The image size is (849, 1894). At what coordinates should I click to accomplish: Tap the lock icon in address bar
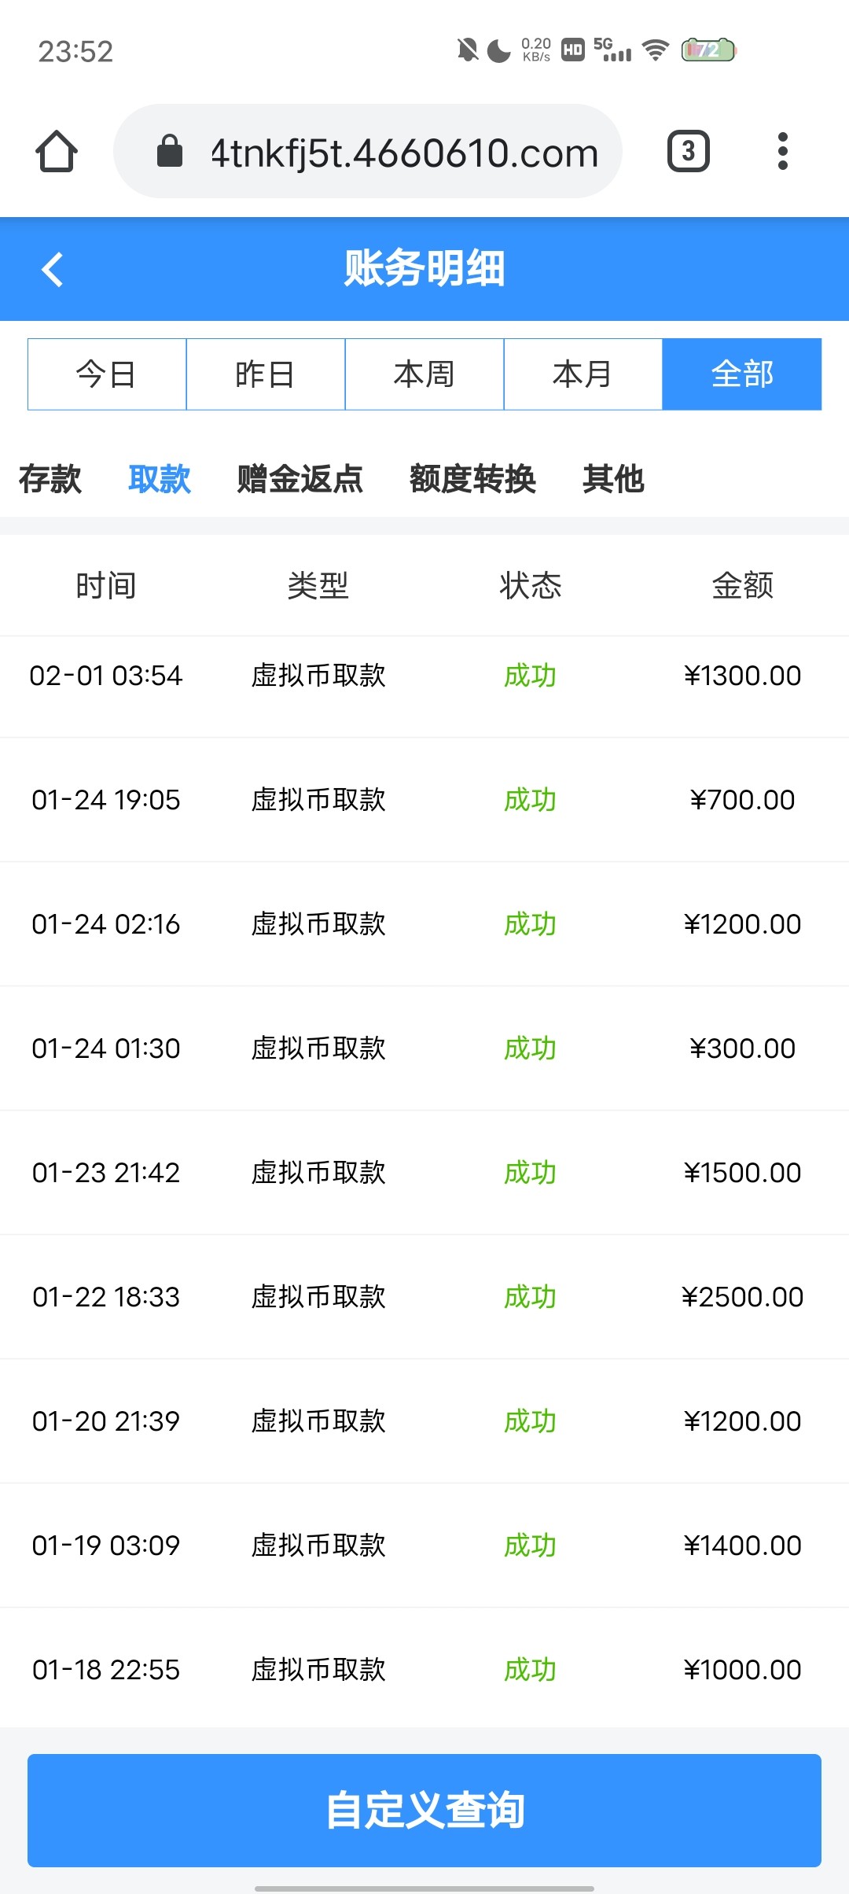click(x=170, y=151)
